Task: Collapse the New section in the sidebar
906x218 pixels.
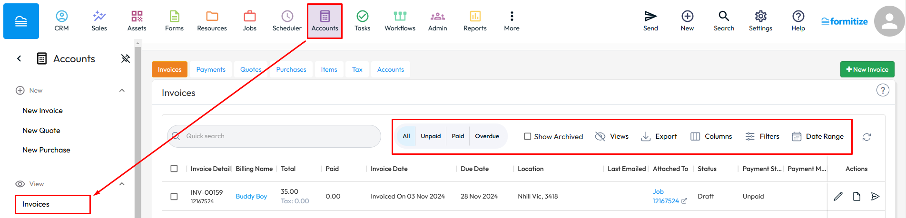Action: tap(122, 90)
